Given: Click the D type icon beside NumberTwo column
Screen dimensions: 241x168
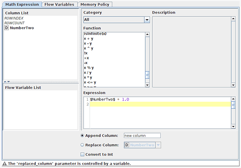Looking at the screenshot, I should tap(7, 28).
